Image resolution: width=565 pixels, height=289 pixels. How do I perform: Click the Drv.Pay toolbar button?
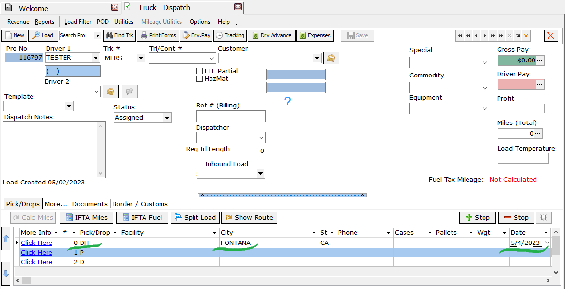pyautogui.click(x=196, y=35)
